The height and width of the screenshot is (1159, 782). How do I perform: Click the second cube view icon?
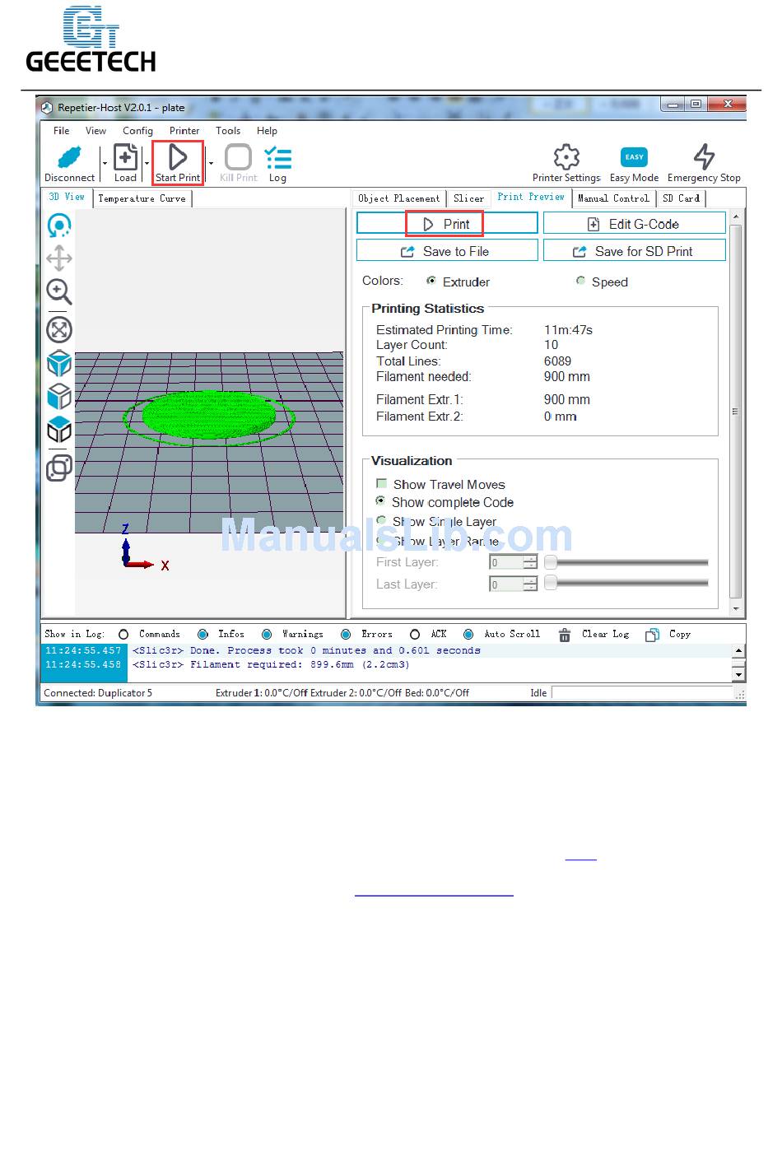coord(59,396)
